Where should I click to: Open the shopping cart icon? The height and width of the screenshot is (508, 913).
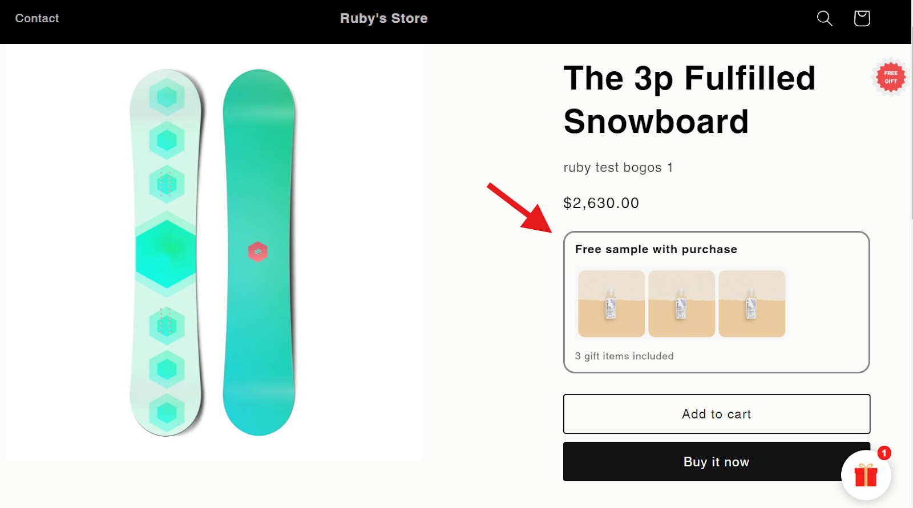point(862,18)
